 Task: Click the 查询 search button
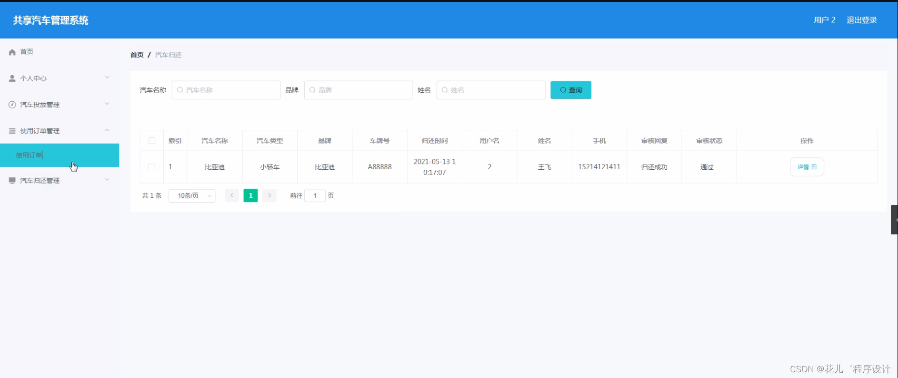(571, 90)
